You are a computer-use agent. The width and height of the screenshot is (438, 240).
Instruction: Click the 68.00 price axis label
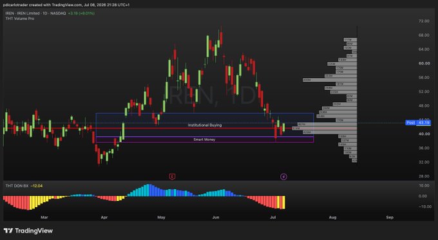click(x=424, y=35)
